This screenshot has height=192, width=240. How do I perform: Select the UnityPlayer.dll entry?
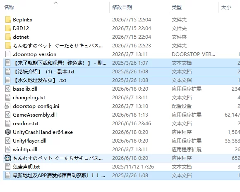[x=29, y=141]
